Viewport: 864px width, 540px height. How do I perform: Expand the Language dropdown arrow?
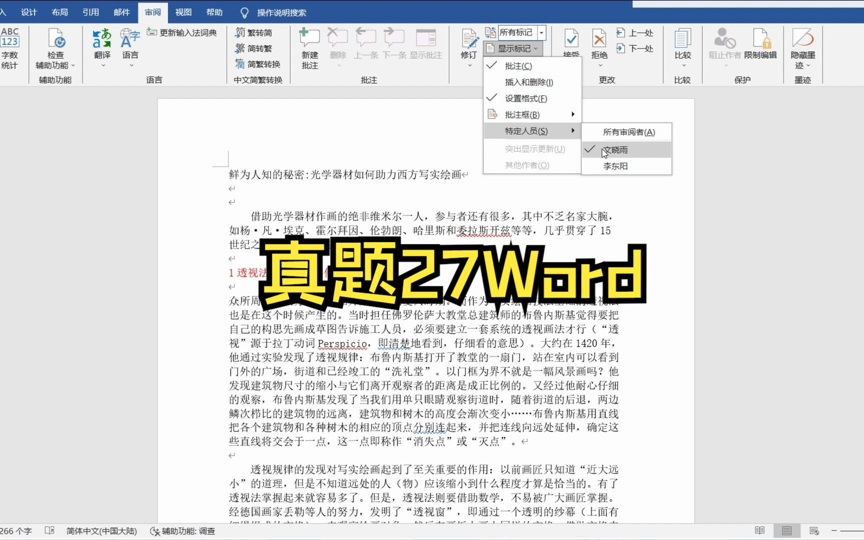click(x=131, y=65)
